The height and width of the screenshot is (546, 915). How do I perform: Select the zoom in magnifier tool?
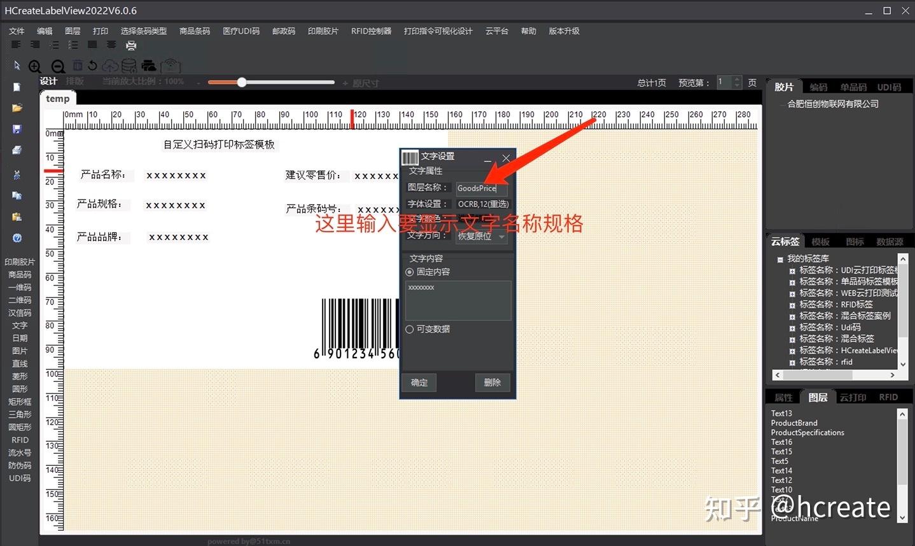tap(35, 66)
